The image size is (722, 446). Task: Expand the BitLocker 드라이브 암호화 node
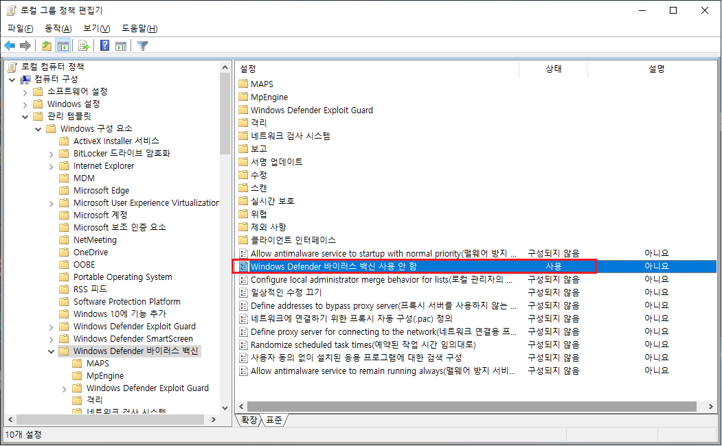tap(51, 154)
